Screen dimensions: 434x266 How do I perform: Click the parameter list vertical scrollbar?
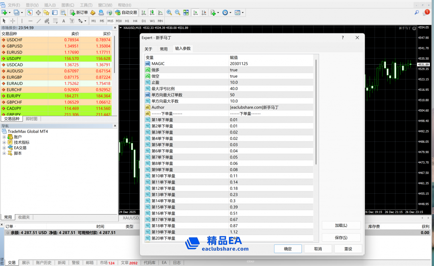[315, 113]
